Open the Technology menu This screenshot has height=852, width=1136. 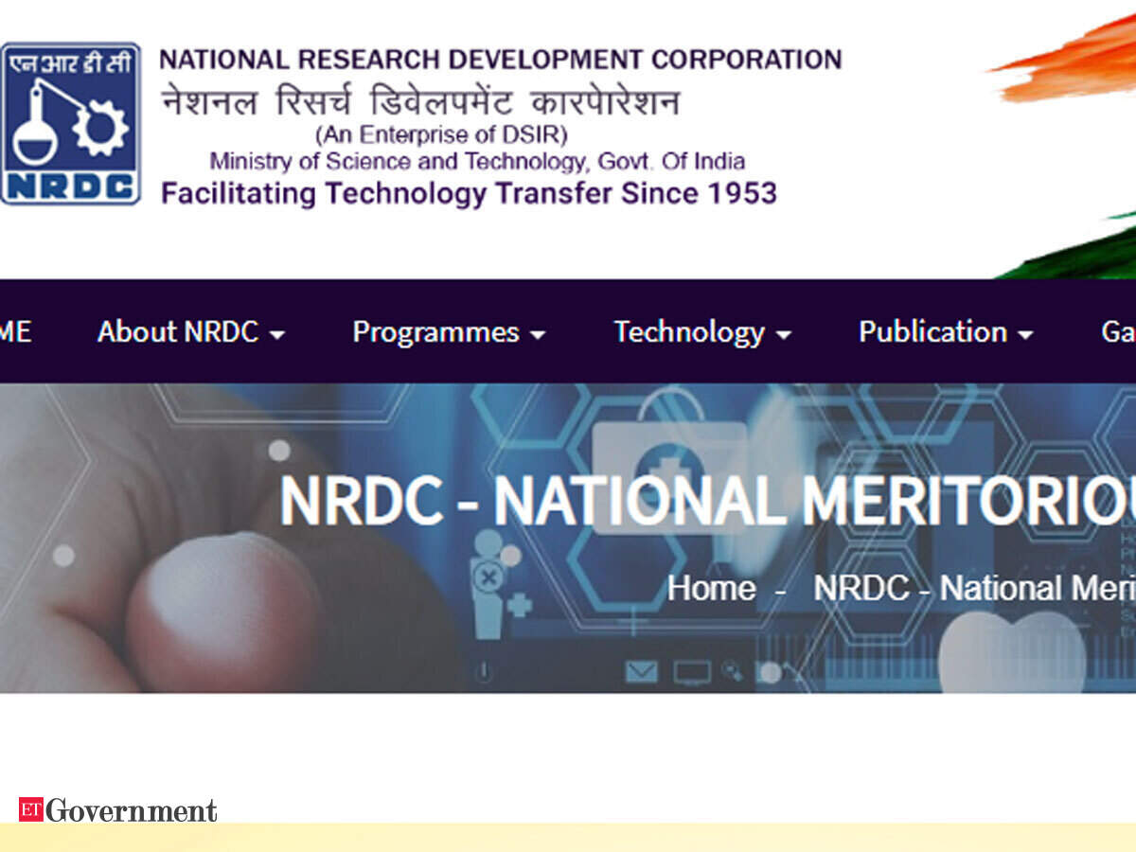688,332
